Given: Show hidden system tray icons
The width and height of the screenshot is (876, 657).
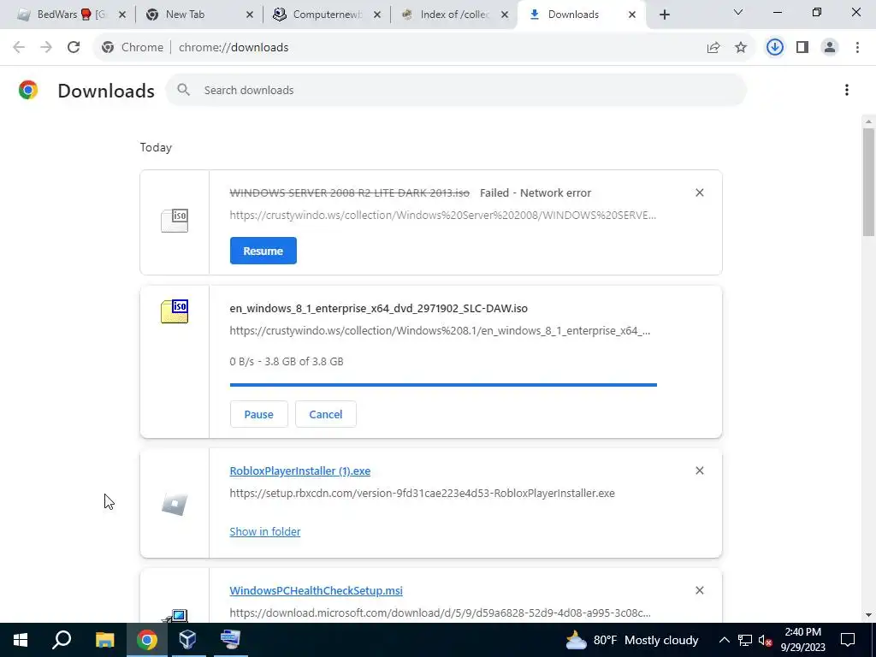Looking at the screenshot, I should coord(724,640).
